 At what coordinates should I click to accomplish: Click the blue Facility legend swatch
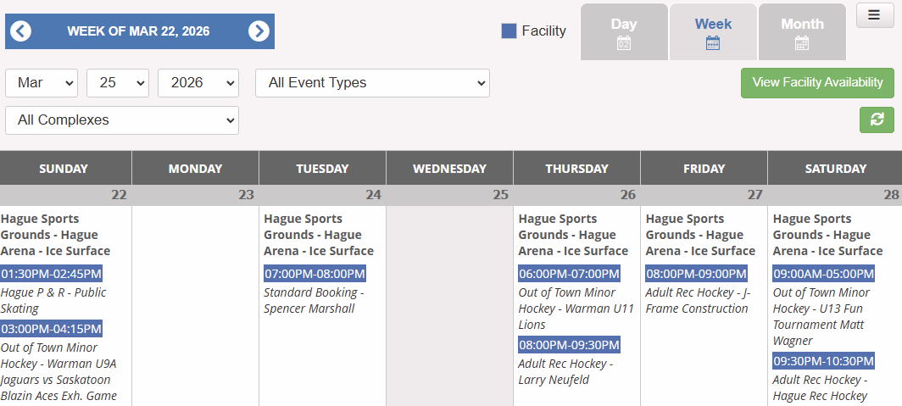pyautogui.click(x=509, y=31)
